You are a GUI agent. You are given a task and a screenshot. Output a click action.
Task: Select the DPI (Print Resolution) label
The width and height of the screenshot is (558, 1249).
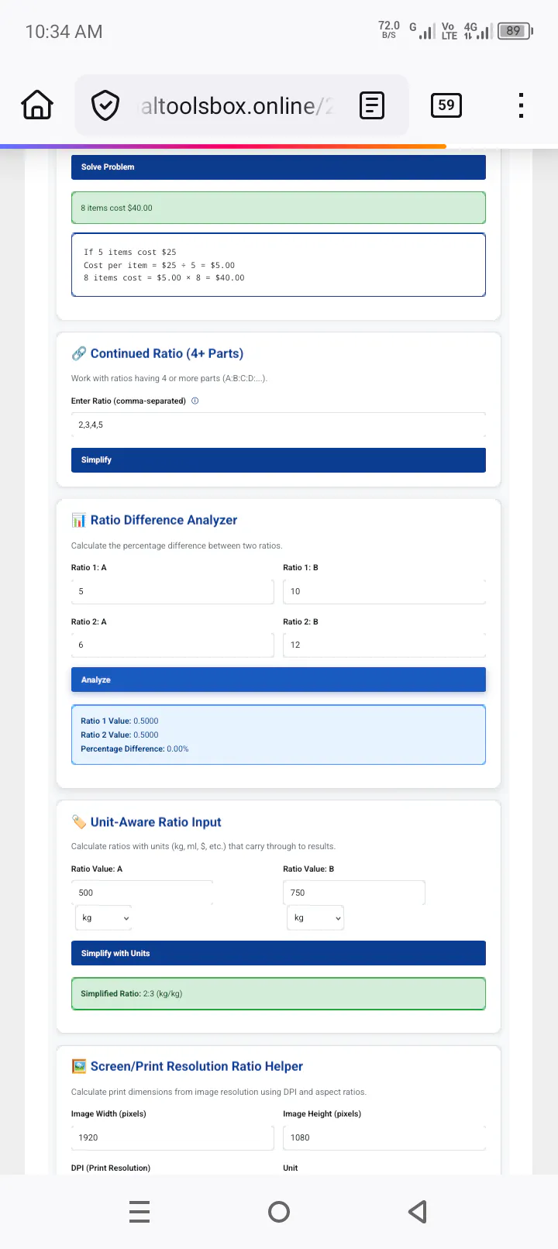click(111, 1168)
